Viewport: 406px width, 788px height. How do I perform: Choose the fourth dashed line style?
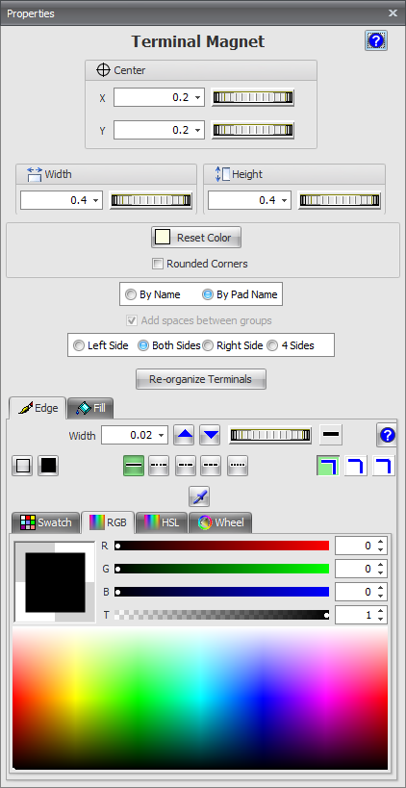pyautogui.click(x=211, y=466)
